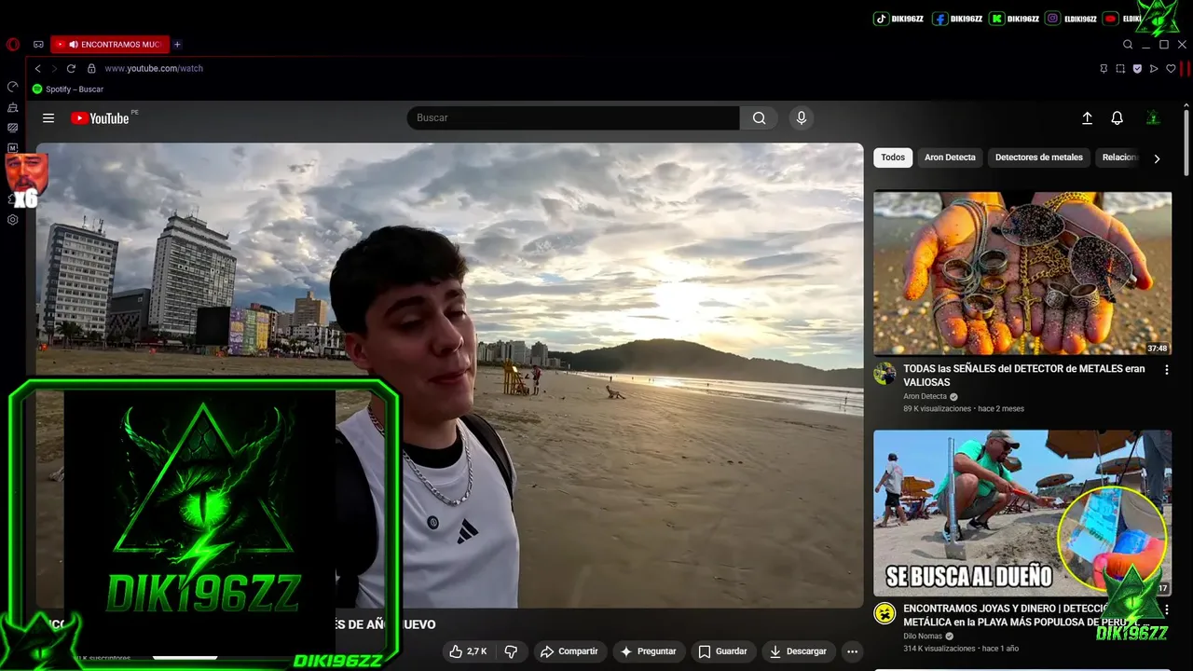Open the ad blocker shield icon
1193x671 pixels.
coord(1137,68)
